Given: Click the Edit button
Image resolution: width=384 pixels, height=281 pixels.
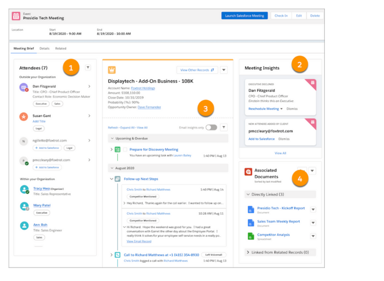Looking at the screenshot, I should pos(299,15).
